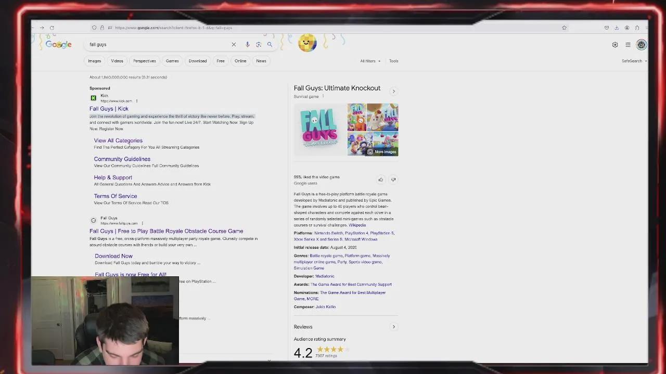Open options dots beside Survival game
Viewport: 666px width, 374px height.
click(323, 96)
